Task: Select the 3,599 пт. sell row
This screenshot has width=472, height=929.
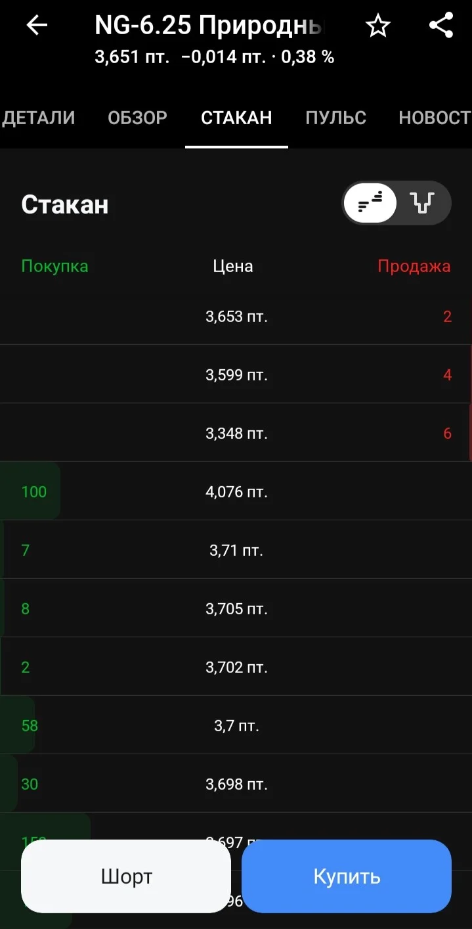Action: (236, 374)
